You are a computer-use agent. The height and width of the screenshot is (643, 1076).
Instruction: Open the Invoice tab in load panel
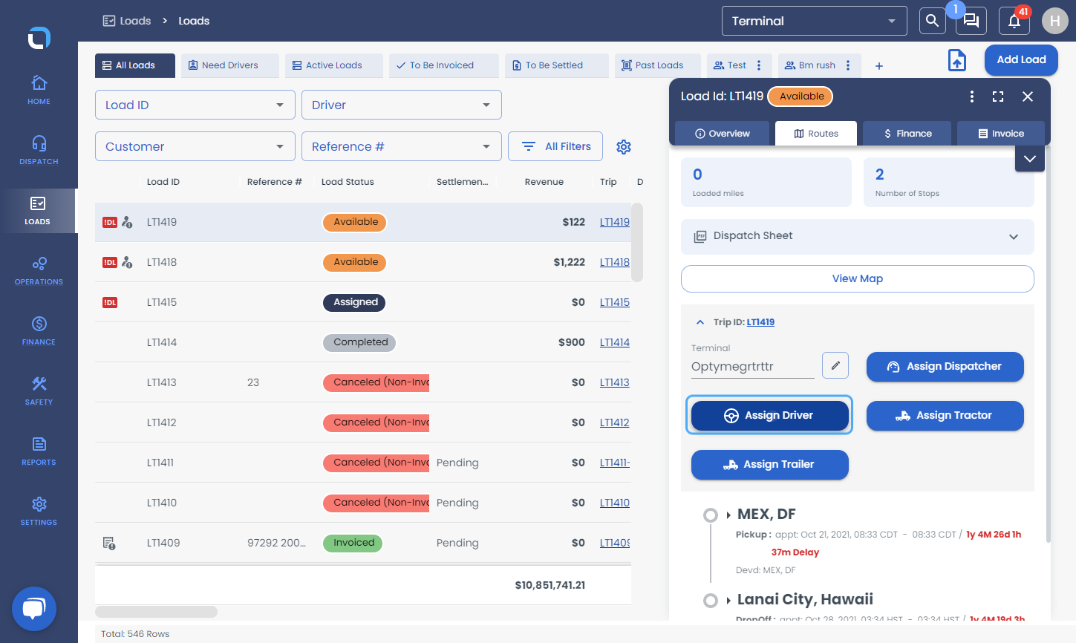(x=1001, y=134)
